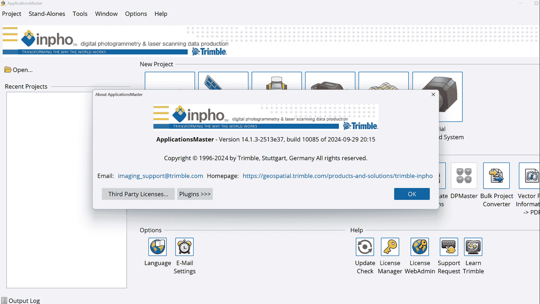This screenshot has width=540, height=304.
Task: View Third Party Licenses
Action: [138, 194]
